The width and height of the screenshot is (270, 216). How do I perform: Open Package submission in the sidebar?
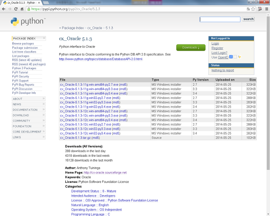coord(25,48)
